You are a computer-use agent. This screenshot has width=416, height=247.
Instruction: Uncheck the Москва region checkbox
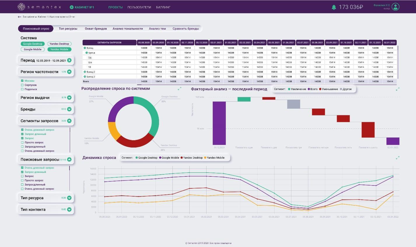point(22,80)
